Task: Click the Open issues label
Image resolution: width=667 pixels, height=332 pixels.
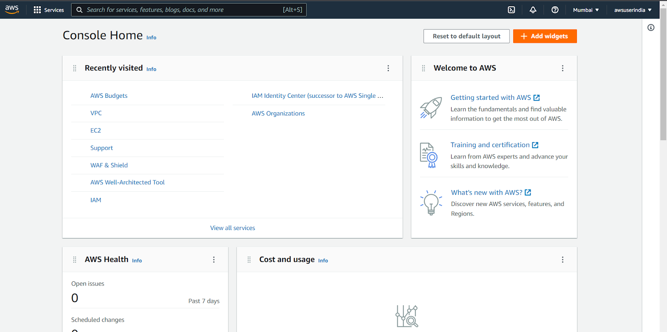Action: [88, 284]
